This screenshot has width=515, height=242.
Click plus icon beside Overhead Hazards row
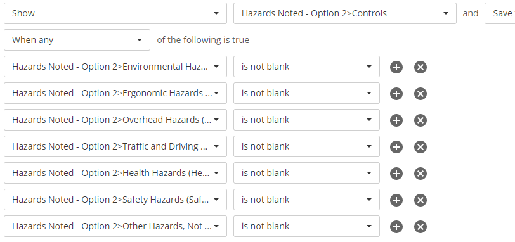[x=396, y=120]
